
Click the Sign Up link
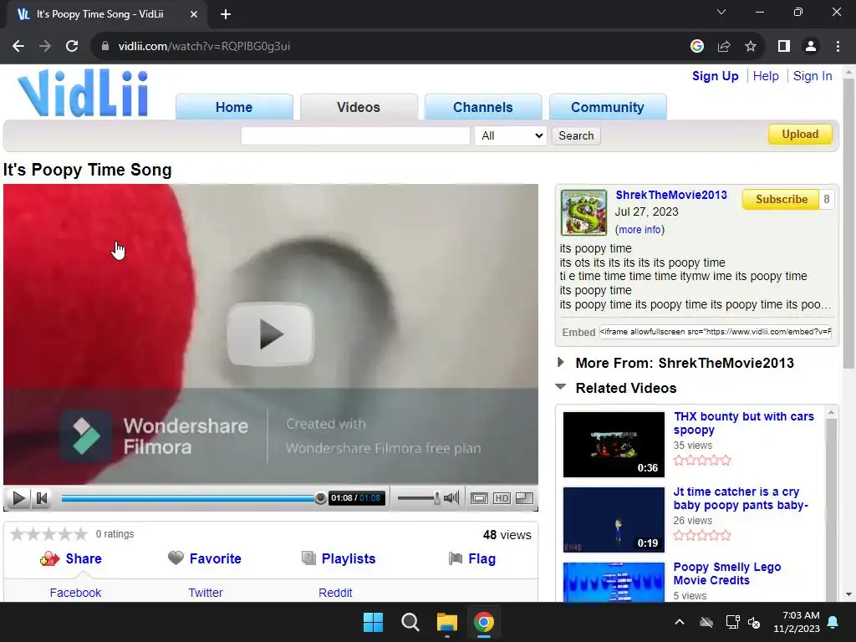coord(716,76)
